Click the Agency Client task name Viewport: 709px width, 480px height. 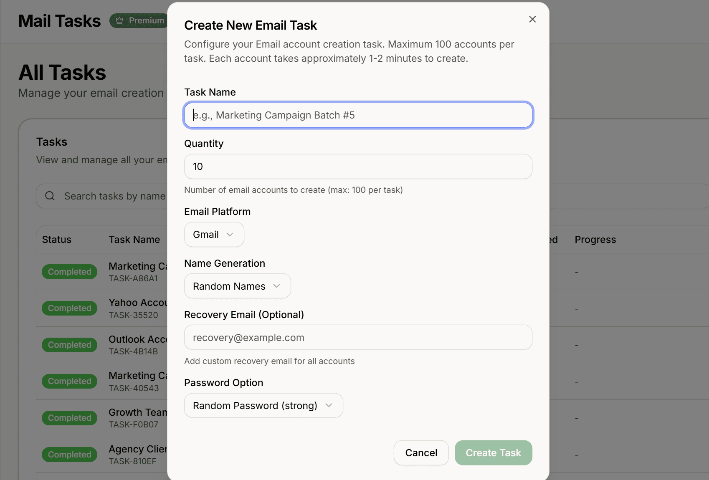[x=138, y=449]
